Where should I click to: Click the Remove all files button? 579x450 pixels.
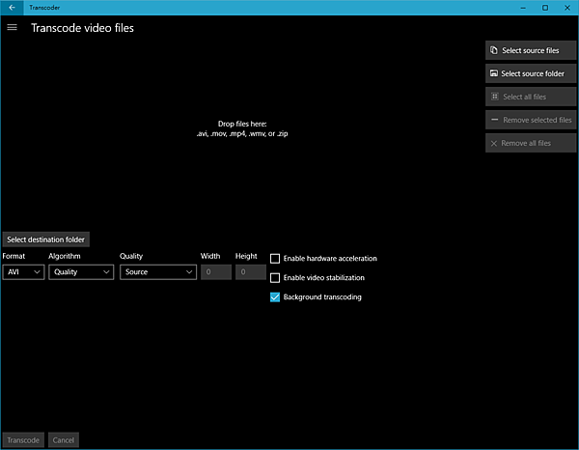coord(531,143)
